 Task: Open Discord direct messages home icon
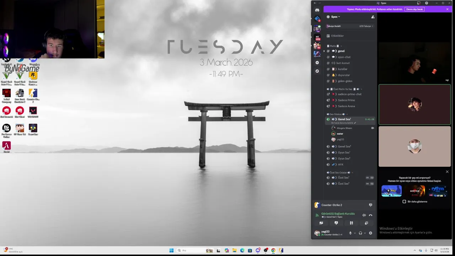(317, 10)
